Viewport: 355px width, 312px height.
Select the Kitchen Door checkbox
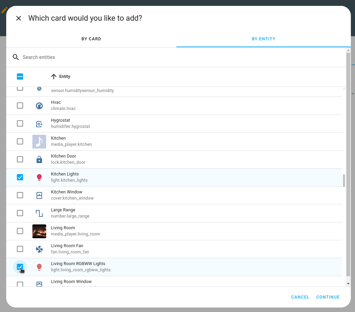point(20,159)
